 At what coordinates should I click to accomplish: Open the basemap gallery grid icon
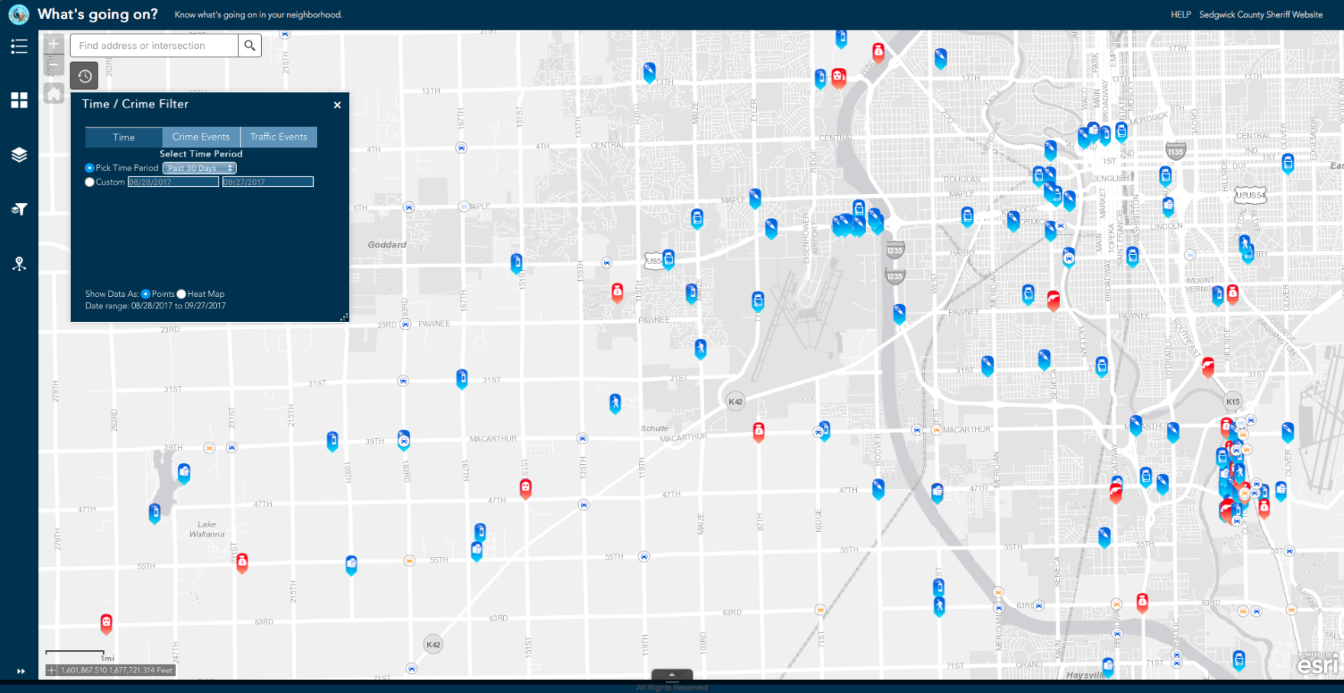point(19,100)
